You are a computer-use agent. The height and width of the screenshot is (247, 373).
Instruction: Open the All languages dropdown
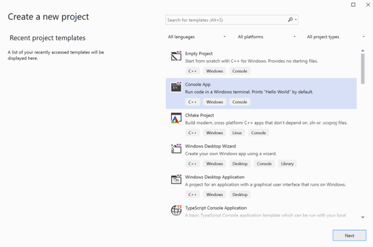click(197, 37)
